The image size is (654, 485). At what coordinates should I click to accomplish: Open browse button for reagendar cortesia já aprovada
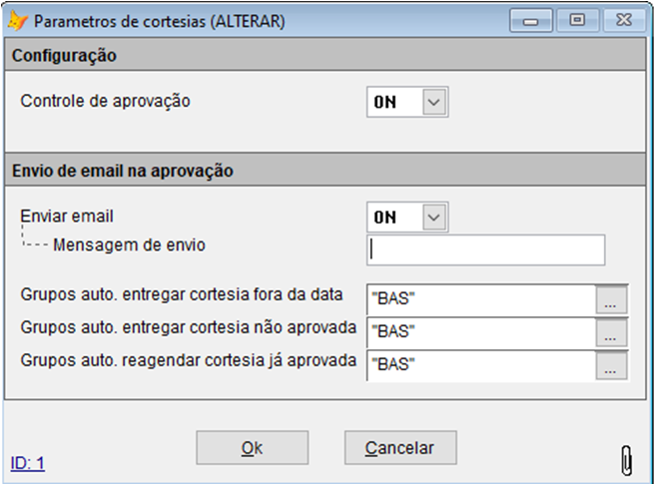(612, 366)
